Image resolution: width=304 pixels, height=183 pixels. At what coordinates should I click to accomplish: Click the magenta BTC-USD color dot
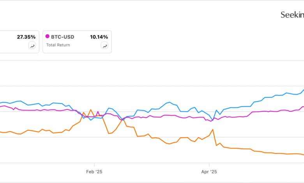(48, 37)
